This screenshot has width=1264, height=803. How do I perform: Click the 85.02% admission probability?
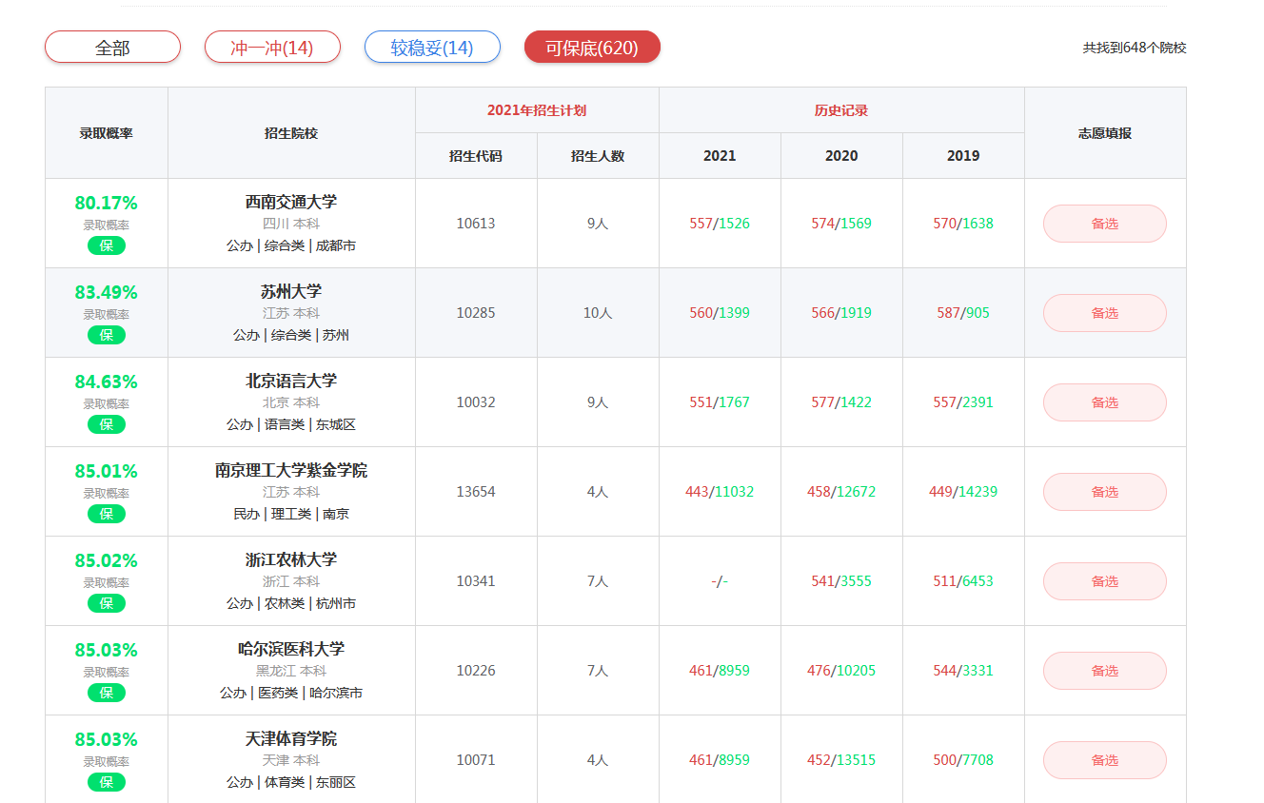pyautogui.click(x=107, y=560)
